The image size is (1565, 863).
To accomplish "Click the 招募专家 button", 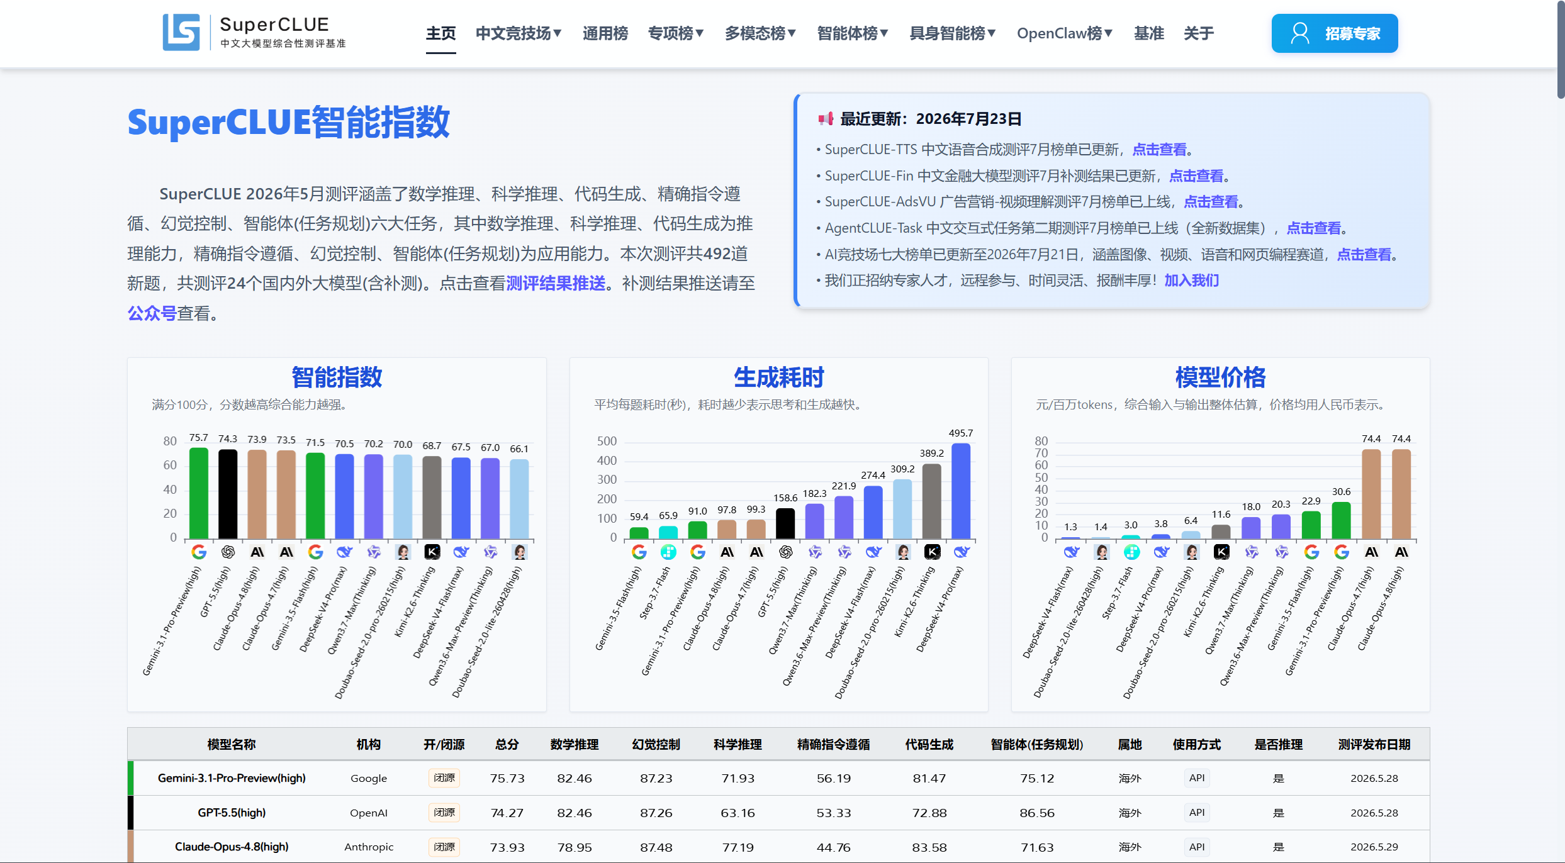I will 1335,33.
